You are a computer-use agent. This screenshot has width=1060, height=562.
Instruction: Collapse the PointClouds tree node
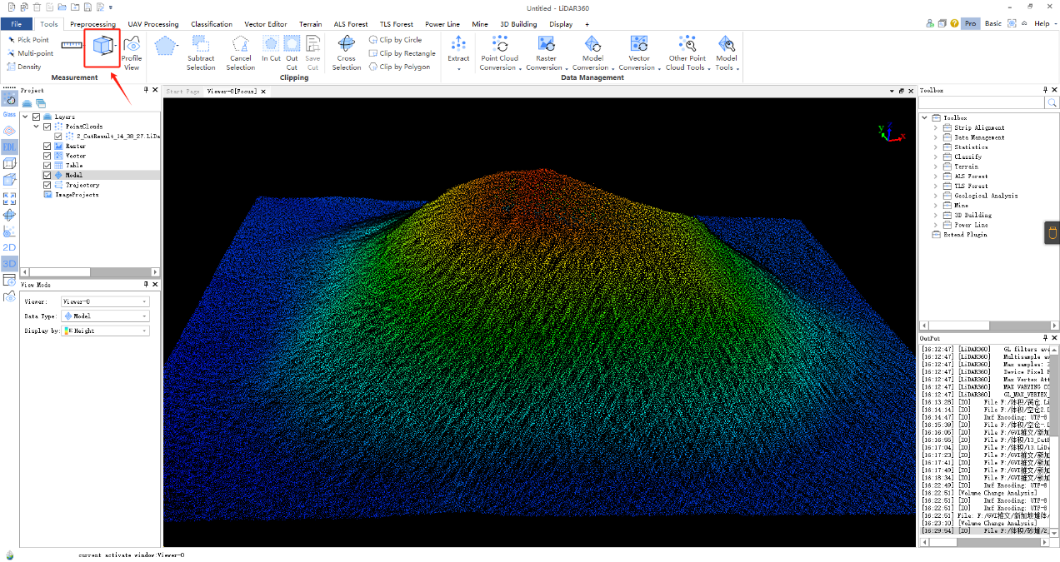(37, 127)
